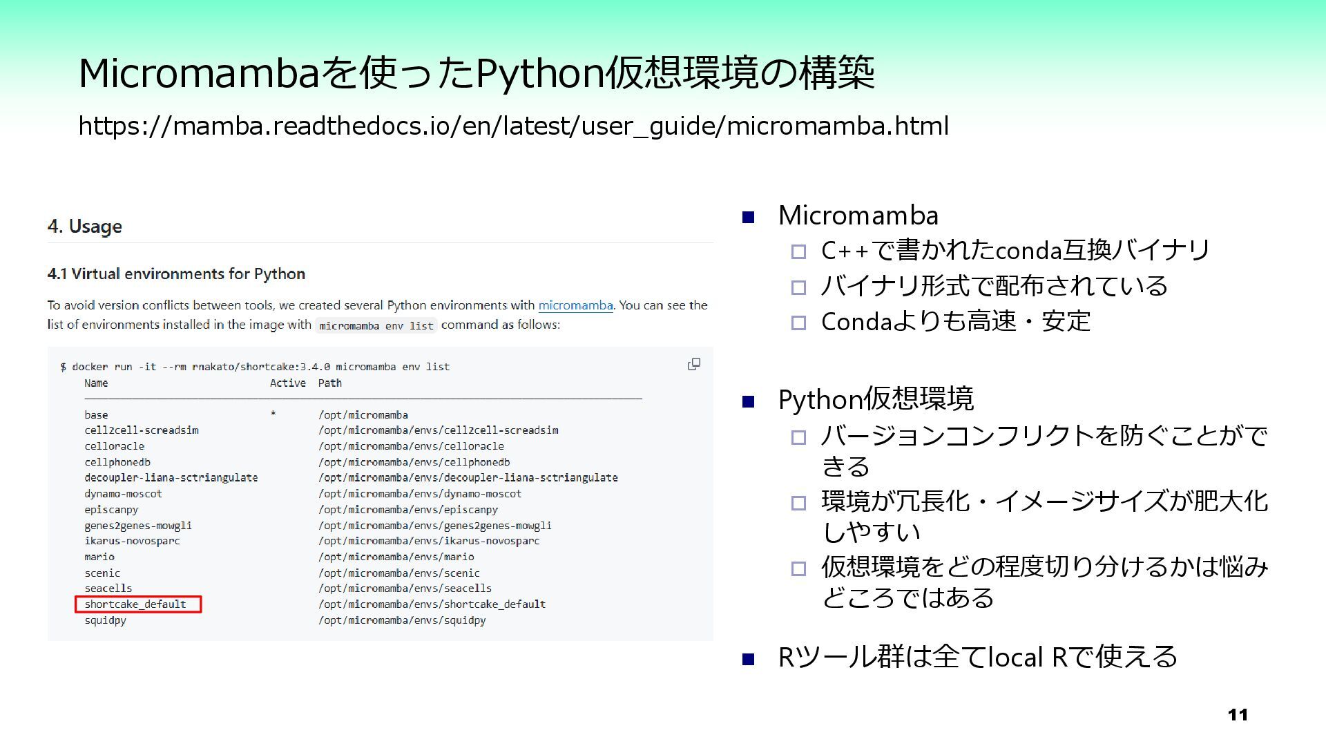Screen dimensions: 1326x746
Task: Click the blue bullet beside Python仮想環境
Action: [748, 401]
